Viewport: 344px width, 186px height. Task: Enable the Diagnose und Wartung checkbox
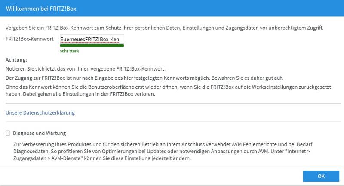tap(8, 133)
